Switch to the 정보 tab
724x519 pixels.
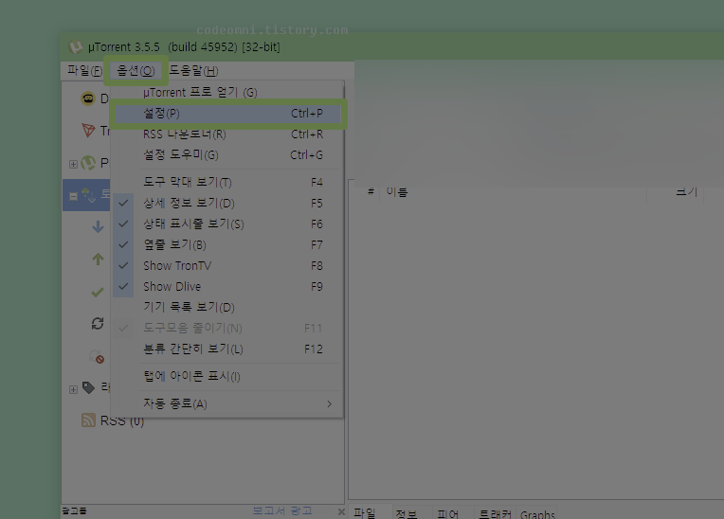[x=407, y=513]
